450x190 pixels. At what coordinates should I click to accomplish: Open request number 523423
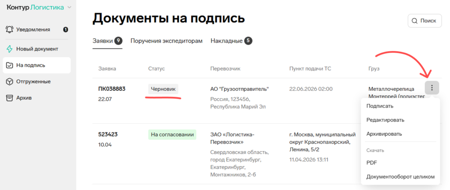(x=108, y=134)
